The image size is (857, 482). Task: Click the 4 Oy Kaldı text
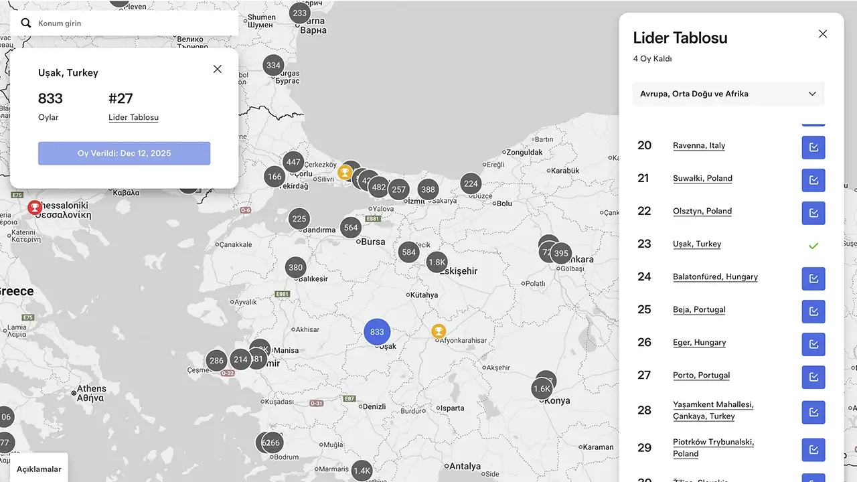[x=652, y=59]
